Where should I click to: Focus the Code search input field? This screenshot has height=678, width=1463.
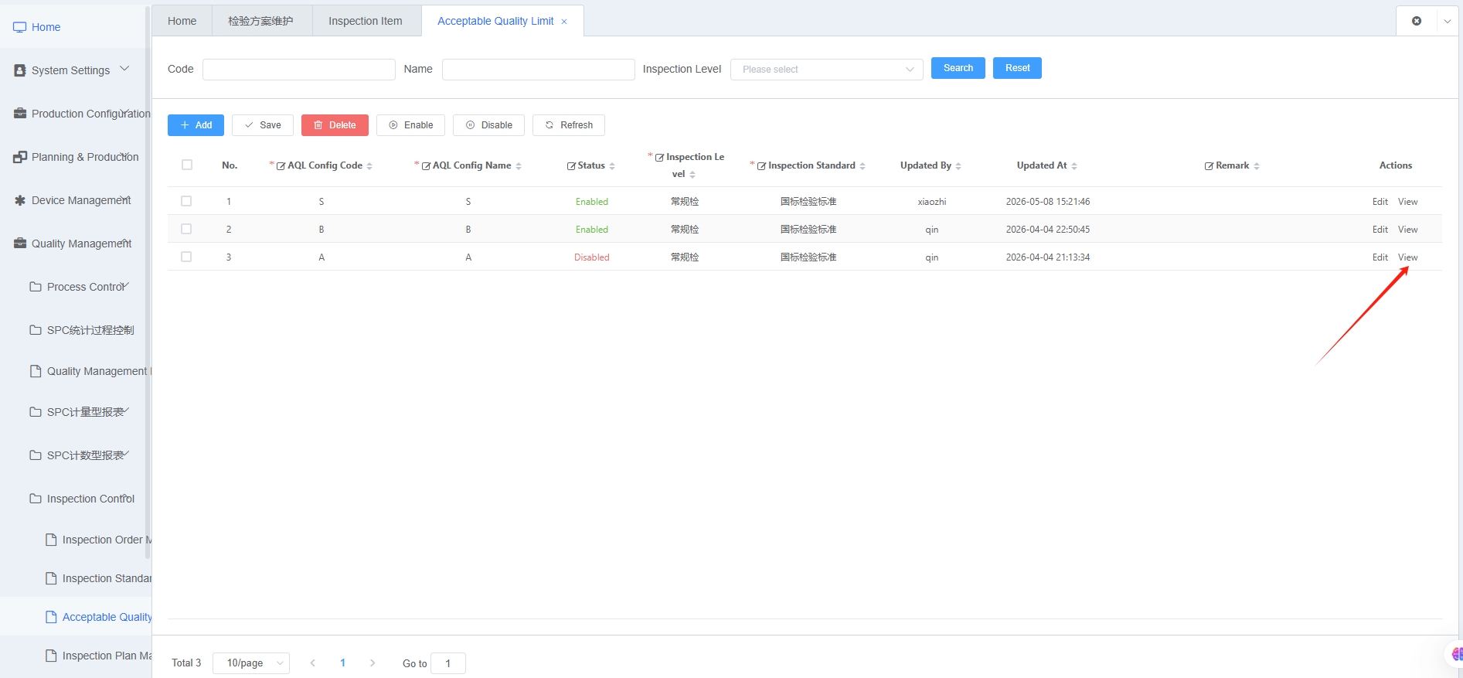299,70
